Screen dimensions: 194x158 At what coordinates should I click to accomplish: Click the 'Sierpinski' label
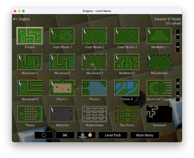point(159,125)
